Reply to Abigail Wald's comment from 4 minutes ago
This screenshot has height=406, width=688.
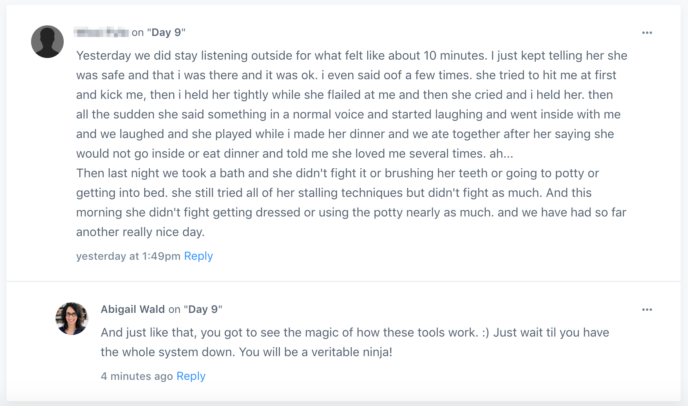click(x=191, y=376)
